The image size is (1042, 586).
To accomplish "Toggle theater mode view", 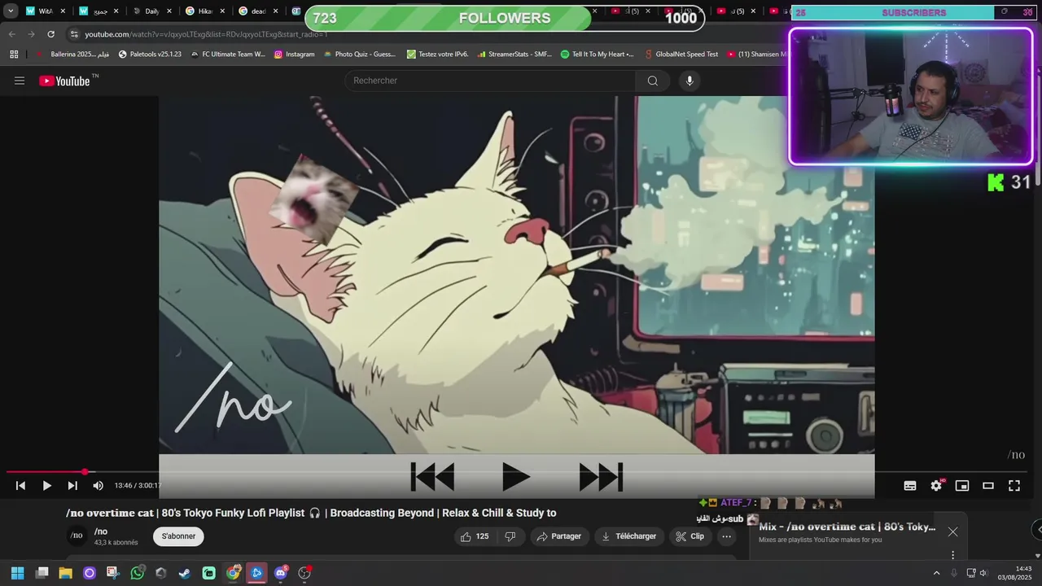I will (x=988, y=486).
